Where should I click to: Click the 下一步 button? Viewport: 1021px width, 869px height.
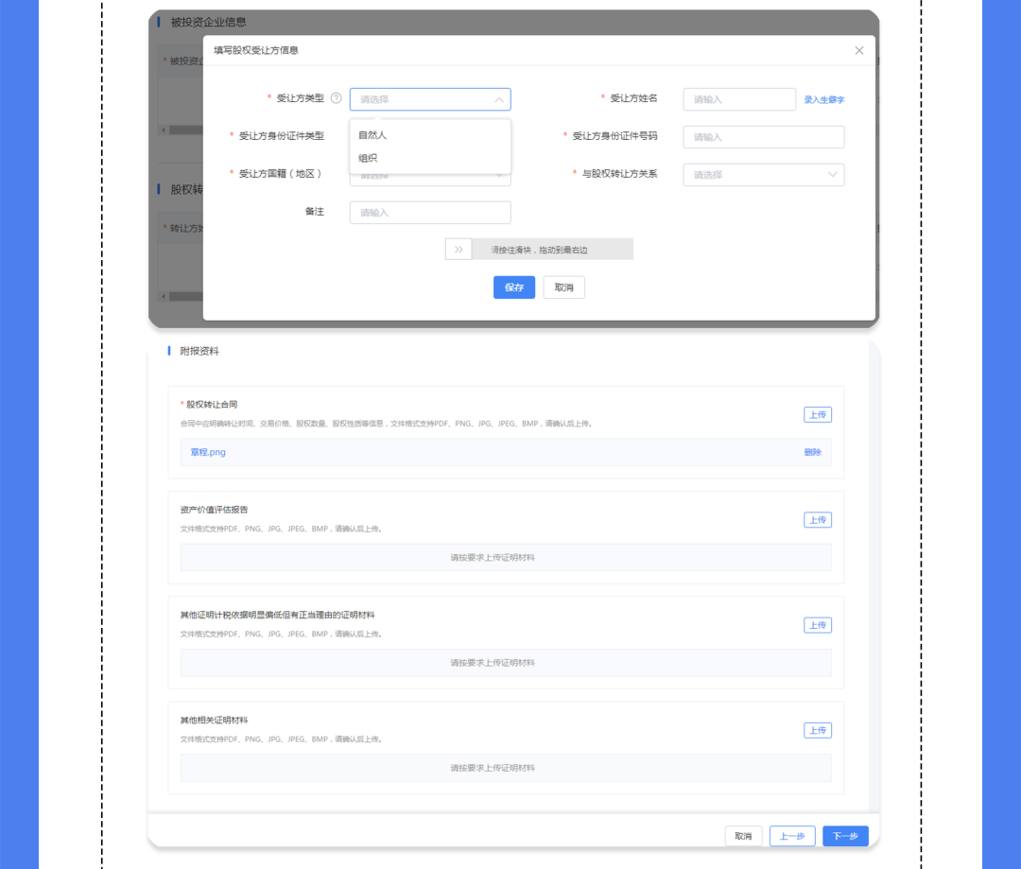point(845,836)
